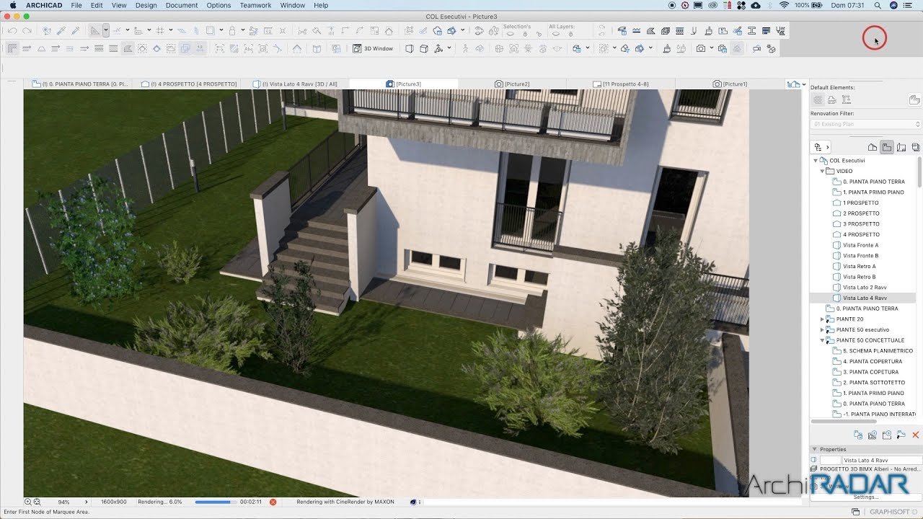Collapse the VIDEO folder in navigator
Viewport: 923px width, 519px height.
[822, 172]
